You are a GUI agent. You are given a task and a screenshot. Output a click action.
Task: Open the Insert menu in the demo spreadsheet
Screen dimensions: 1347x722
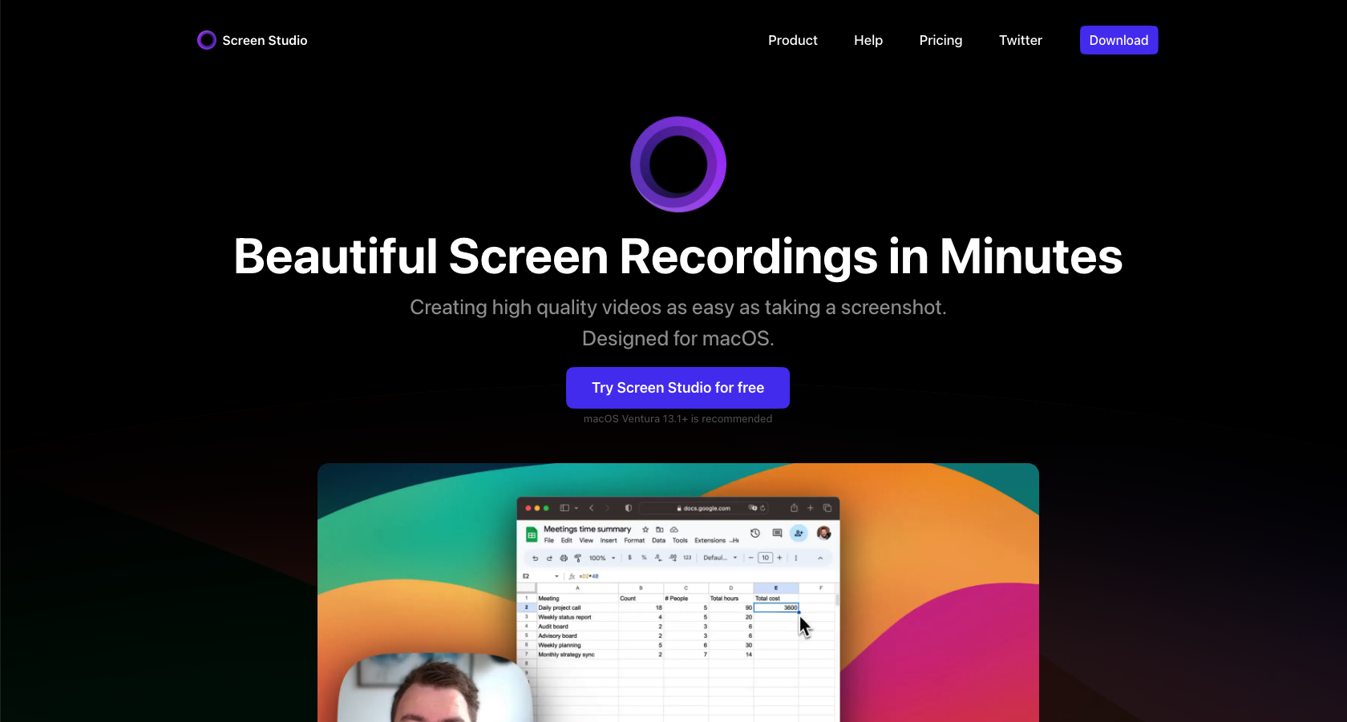pyautogui.click(x=609, y=540)
